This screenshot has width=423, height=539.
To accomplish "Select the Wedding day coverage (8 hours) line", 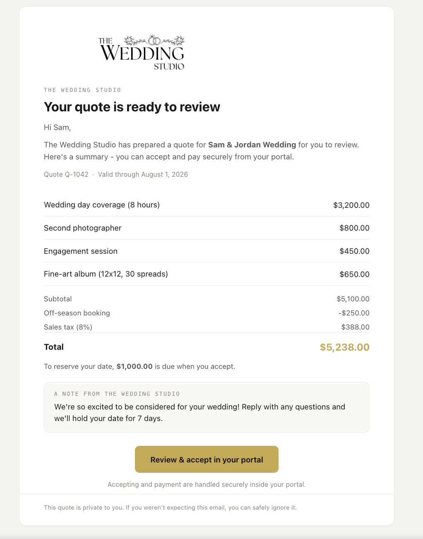I will tap(207, 205).
